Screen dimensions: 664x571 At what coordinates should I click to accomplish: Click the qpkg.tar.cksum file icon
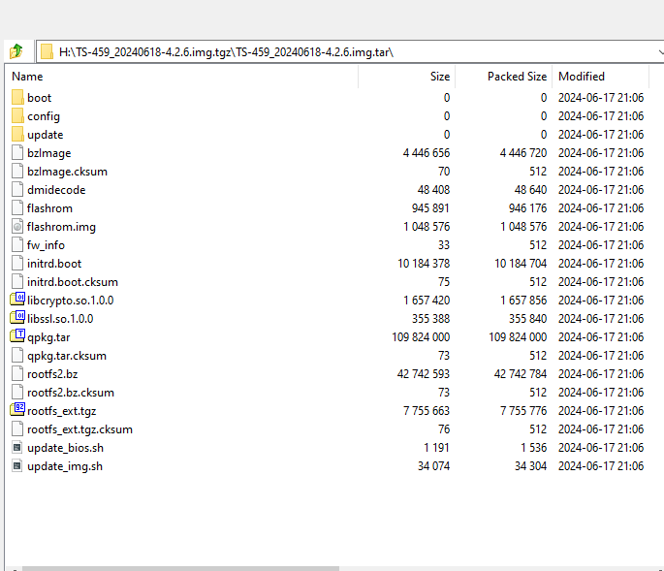tap(17, 356)
